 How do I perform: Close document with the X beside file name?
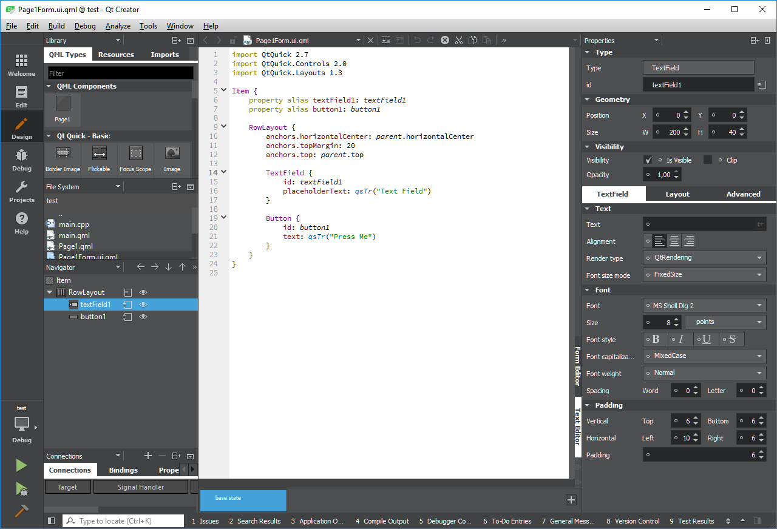click(x=371, y=41)
